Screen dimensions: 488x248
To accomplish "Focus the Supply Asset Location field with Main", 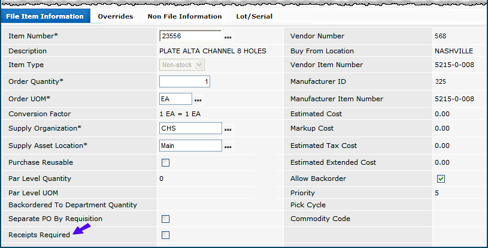I will tap(190, 146).
